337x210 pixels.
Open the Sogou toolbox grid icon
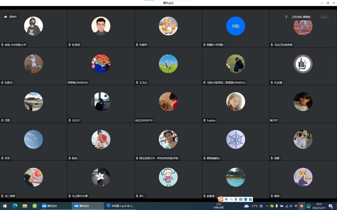point(250,199)
